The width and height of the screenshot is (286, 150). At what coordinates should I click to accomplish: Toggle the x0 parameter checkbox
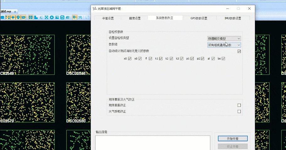tap(129, 59)
